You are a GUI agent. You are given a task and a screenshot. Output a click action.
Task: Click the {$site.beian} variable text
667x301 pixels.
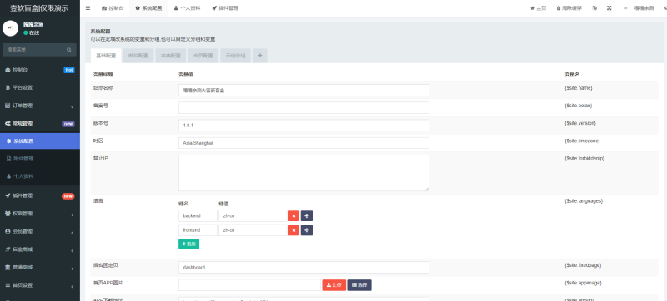(x=579, y=106)
